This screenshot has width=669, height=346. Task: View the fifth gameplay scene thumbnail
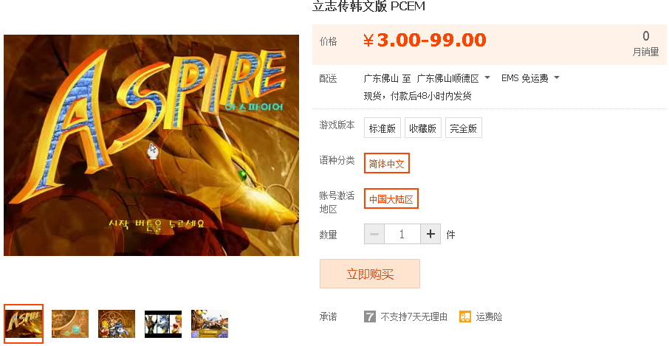pos(210,324)
